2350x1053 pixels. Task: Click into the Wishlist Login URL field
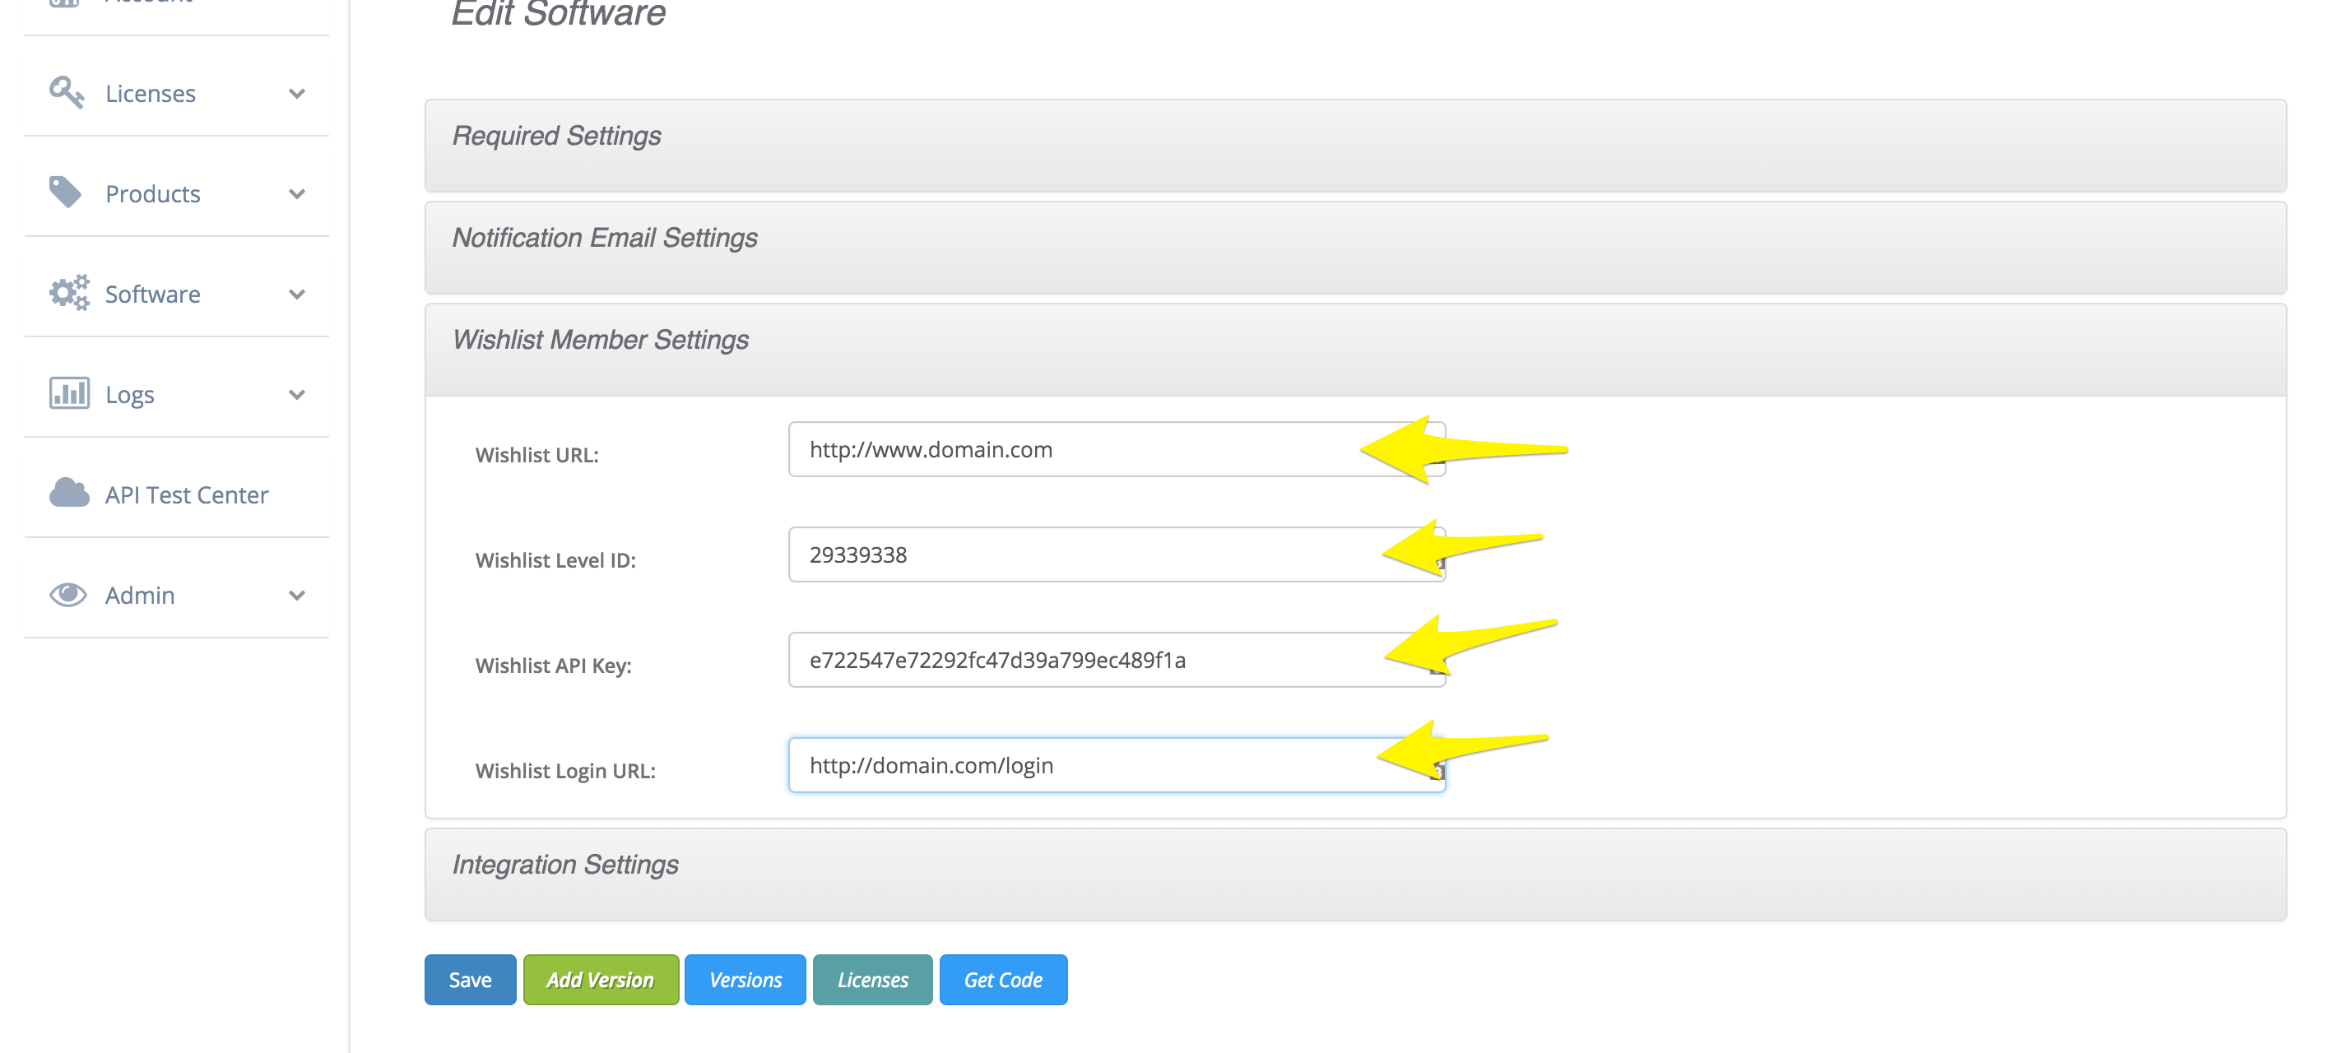[1117, 765]
